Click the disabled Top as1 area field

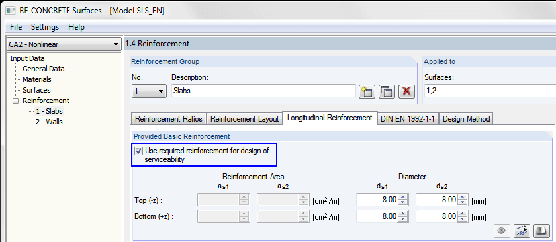224,200
